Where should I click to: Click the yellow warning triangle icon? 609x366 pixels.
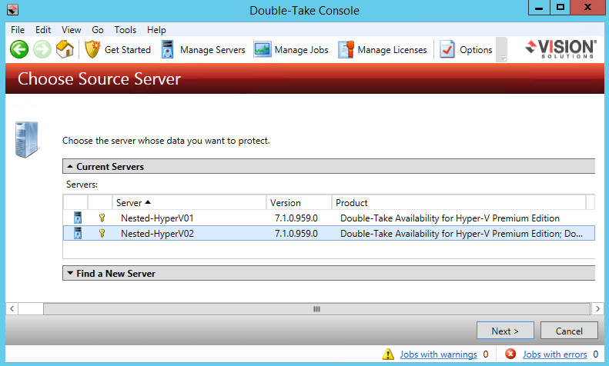coord(388,354)
